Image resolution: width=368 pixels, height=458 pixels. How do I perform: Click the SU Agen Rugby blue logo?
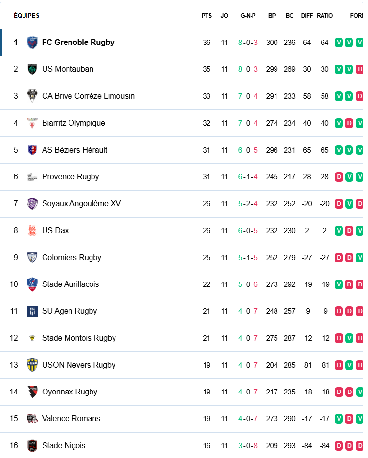point(32,311)
